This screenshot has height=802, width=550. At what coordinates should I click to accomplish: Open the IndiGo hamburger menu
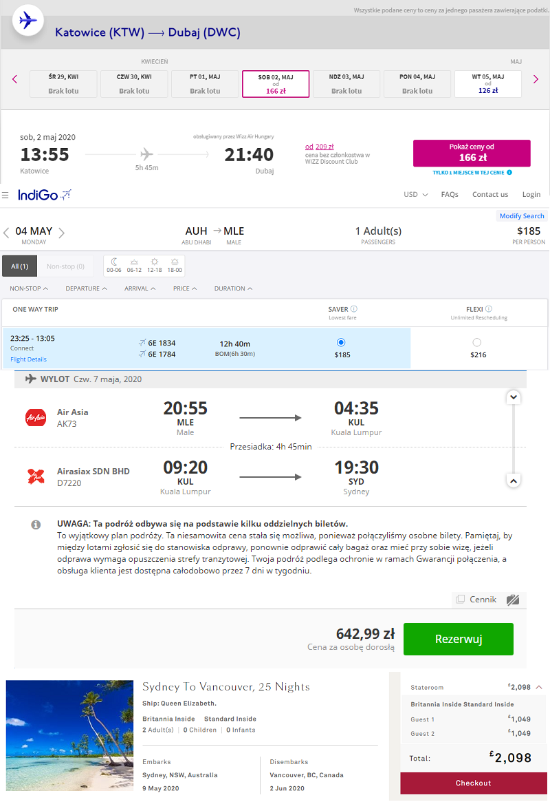[5, 195]
